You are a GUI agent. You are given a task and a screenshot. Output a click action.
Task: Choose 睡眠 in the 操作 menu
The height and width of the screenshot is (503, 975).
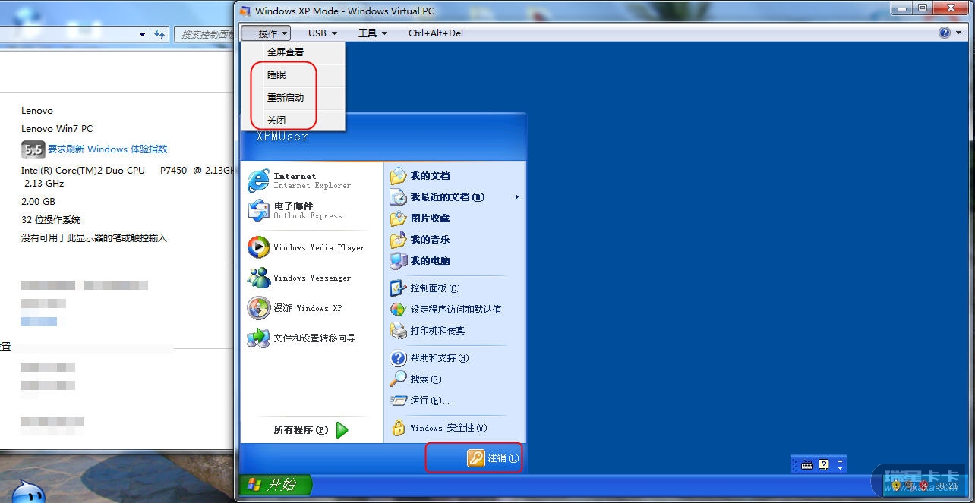coord(293,75)
